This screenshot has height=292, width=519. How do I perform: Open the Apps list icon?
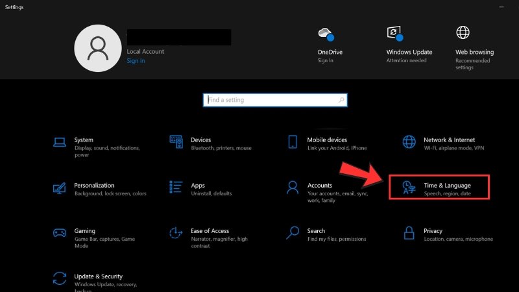(x=176, y=188)
